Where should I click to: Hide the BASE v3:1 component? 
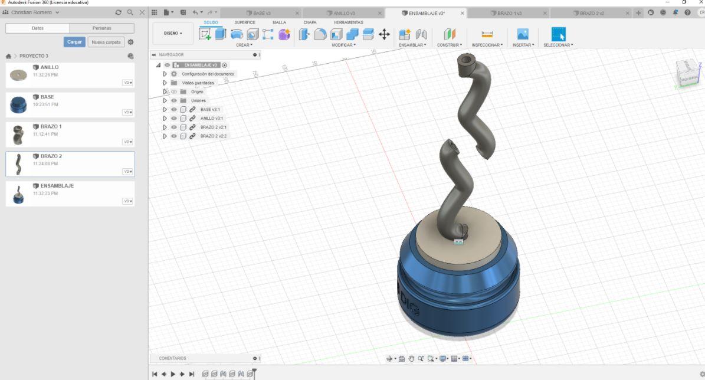174,109
